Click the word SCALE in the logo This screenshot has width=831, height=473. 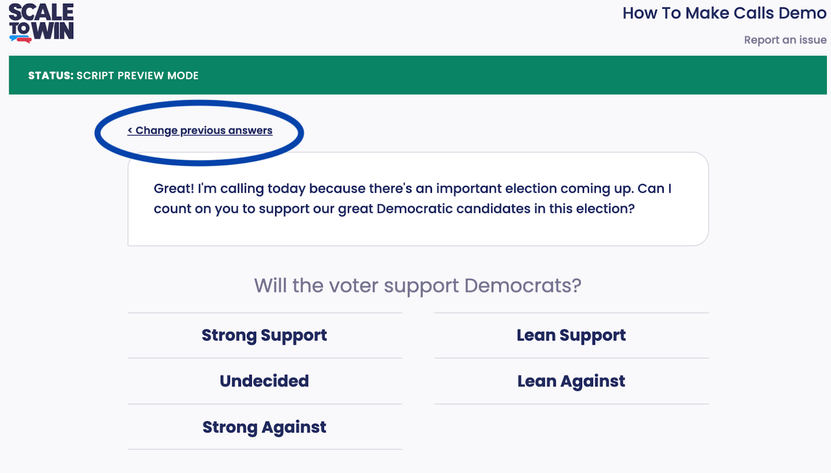click(41, 12)
